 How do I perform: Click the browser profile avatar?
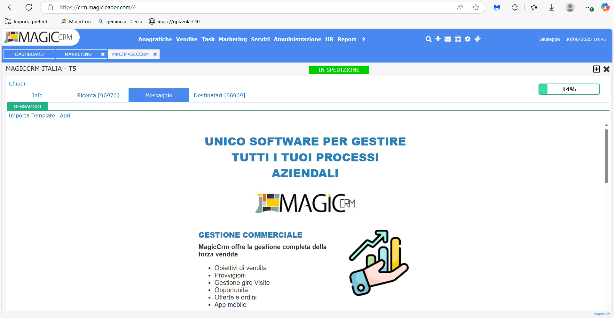(570, 7)
